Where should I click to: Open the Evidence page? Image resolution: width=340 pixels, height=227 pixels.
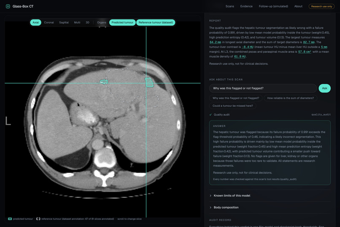click(x=246, y=6)
